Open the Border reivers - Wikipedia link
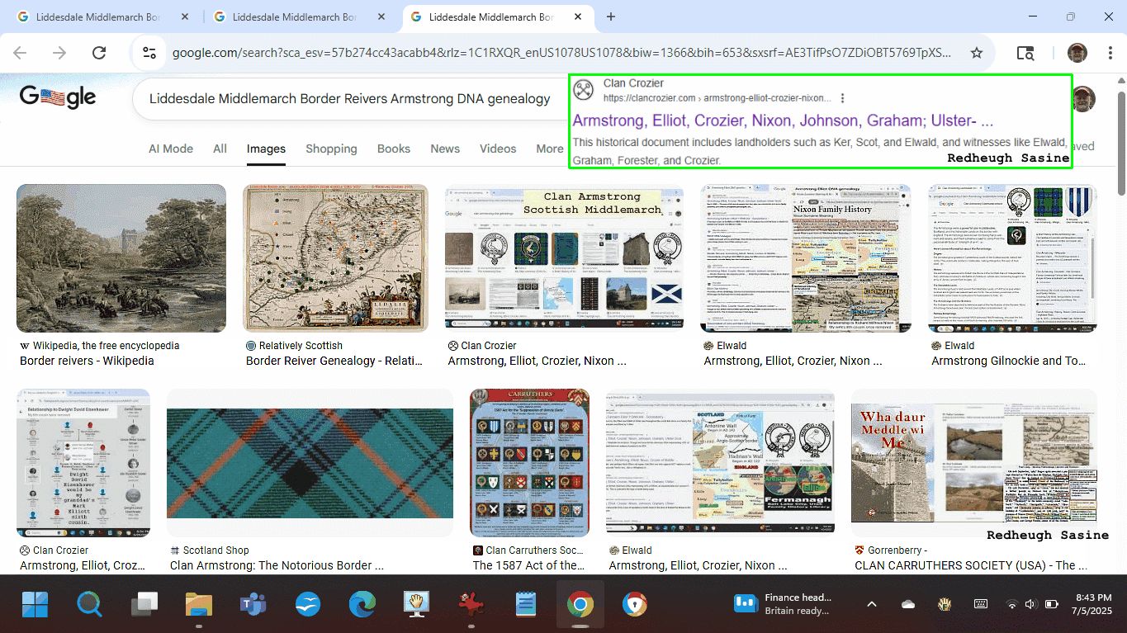1127x633 pixels. (x=87, y=361)
